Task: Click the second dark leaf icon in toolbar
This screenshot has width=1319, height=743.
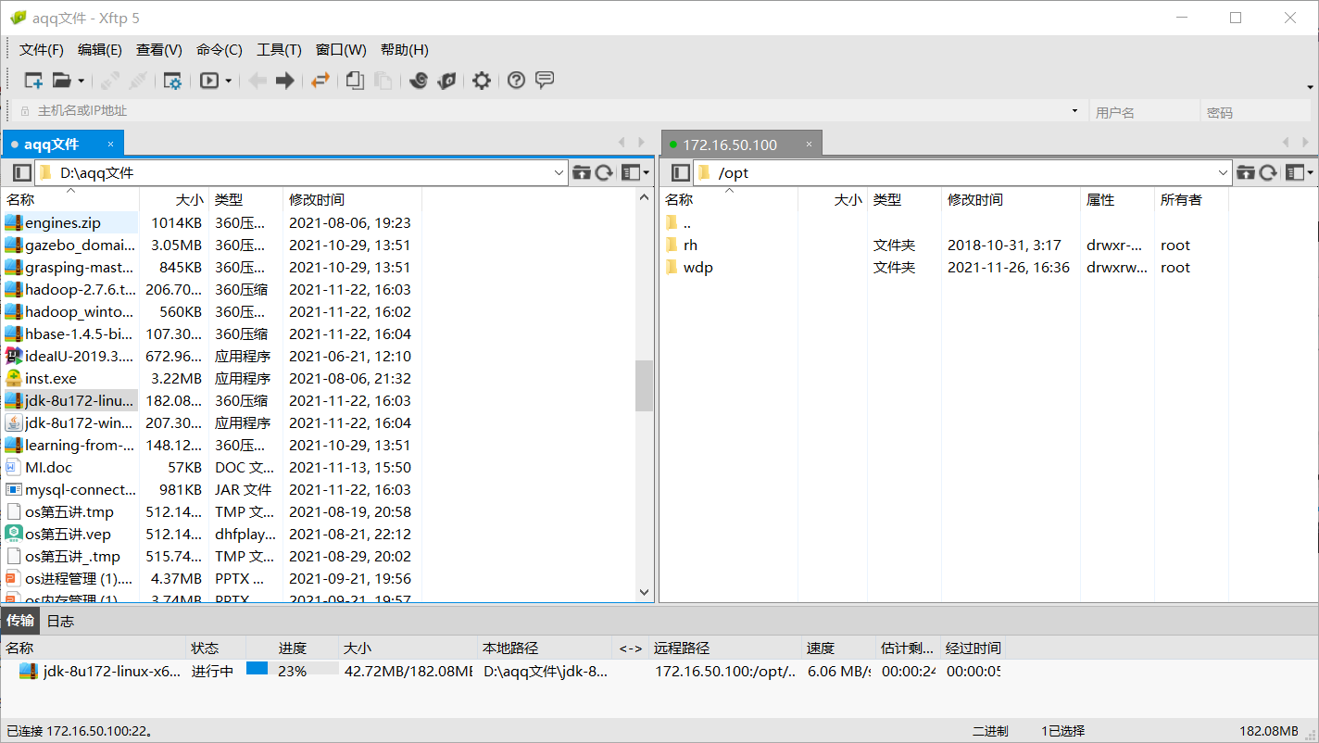Action: point(447,81)
